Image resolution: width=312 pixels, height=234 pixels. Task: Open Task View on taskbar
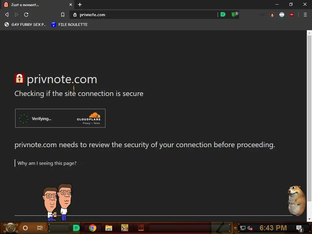40,228
